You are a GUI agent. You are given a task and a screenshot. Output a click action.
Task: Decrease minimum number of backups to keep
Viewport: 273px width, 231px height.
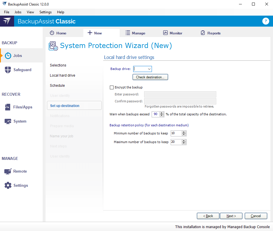[x=184, y=135]
